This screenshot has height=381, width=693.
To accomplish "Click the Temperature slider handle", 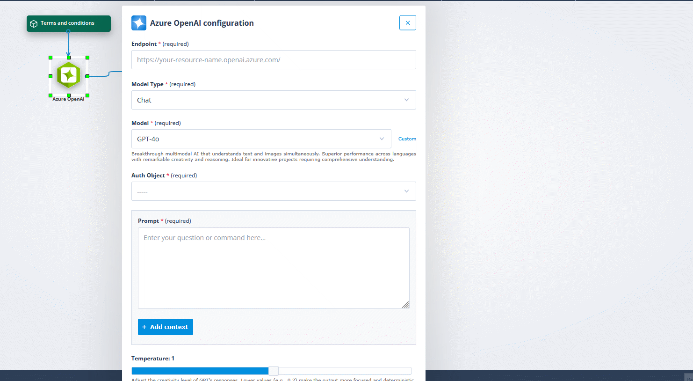I will coord(274,371).
